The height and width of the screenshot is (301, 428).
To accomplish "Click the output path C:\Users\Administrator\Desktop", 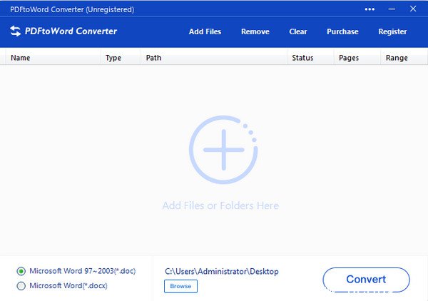I will point(221,271).
